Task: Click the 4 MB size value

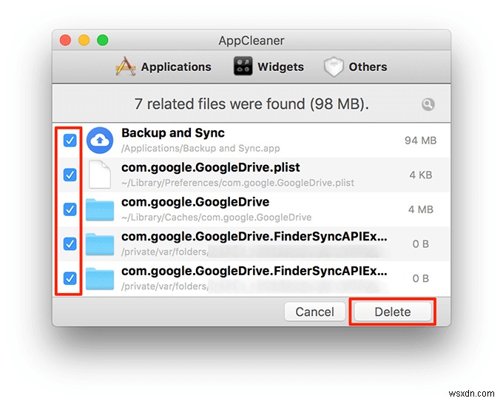Action: tap(421, 209)
